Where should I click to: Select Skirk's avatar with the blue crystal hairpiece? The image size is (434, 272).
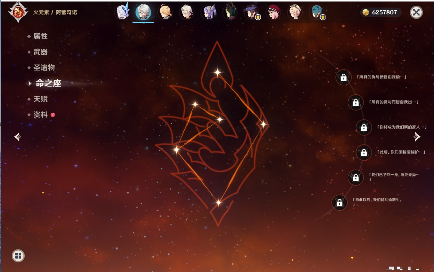pyautogui.click(x=122, y=12)
